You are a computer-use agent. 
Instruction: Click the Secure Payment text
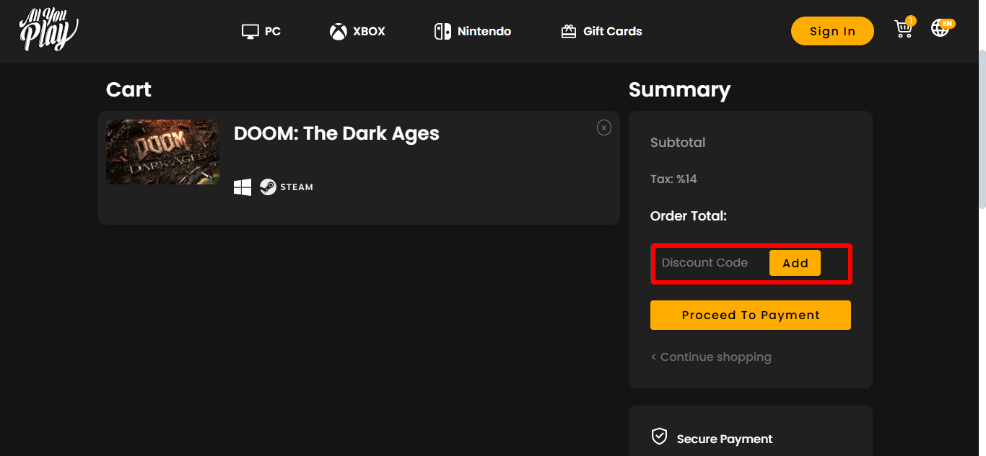(x=725, y=439)
